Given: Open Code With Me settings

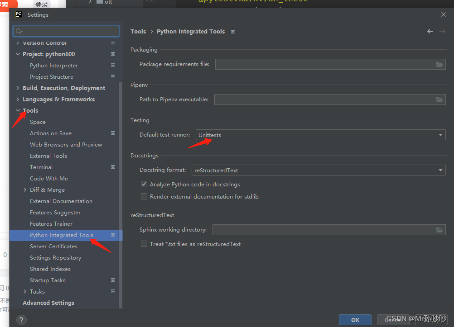Looking at the screenshot, I should (49, 178).
